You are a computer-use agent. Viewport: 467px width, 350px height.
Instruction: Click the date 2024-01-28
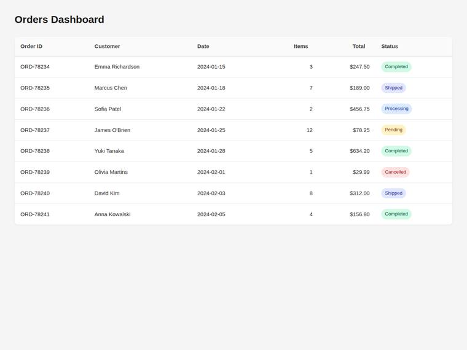(211, 151)
